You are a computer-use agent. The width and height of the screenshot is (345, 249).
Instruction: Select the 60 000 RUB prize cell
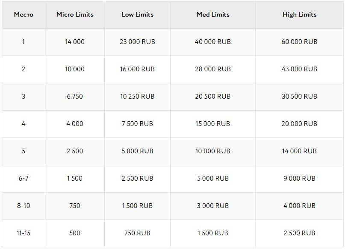tap(299, 42)
